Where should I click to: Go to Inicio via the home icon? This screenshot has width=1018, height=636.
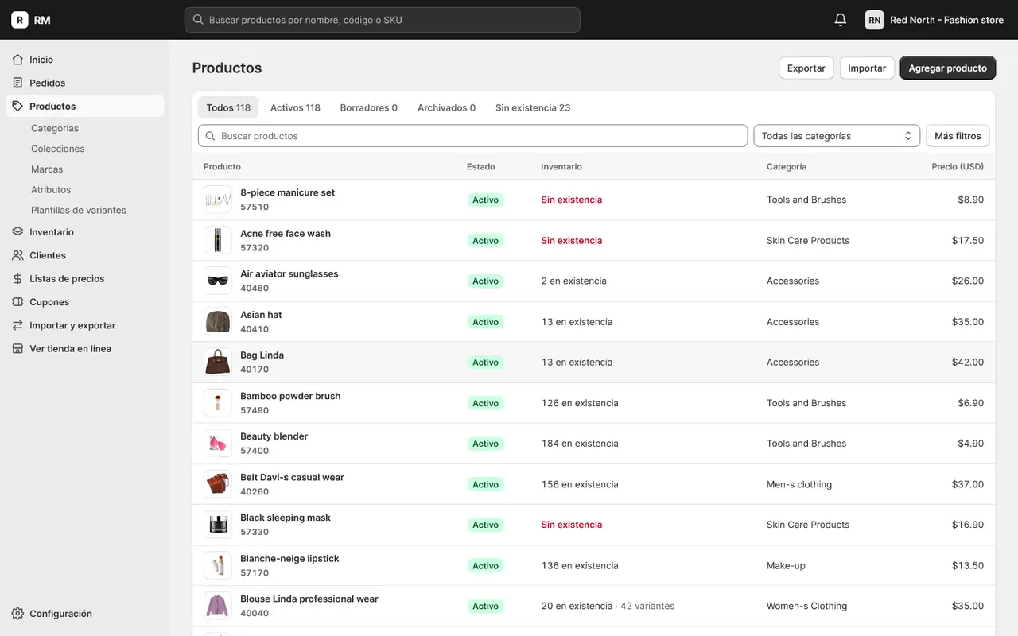pos(18,60)
